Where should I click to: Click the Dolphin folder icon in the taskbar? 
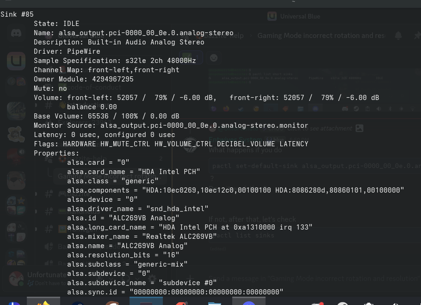coord(215,303)
